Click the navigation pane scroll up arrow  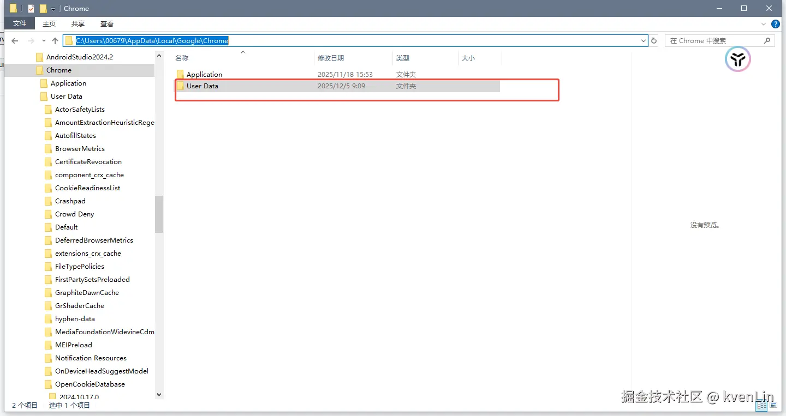click(159, 56)
